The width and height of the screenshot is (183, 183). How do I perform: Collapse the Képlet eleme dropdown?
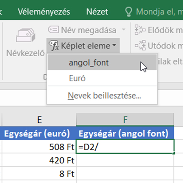coord(114,45)
